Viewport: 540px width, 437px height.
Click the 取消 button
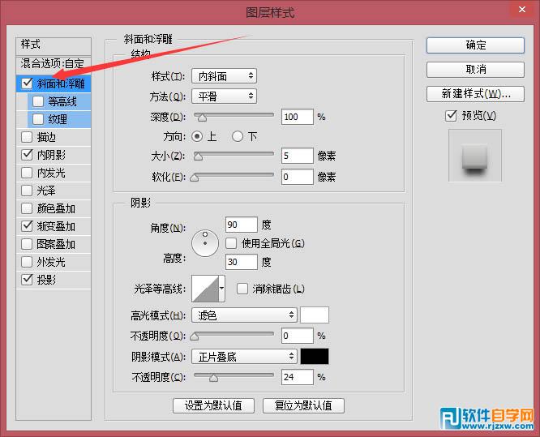(x=475, y=70)
